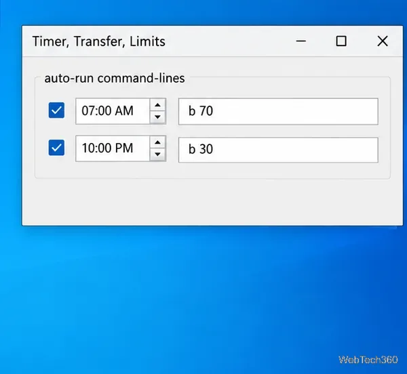Decrease the 07:00 AM time with down arrow
407x374 pixels.
[x=157, y=117]
